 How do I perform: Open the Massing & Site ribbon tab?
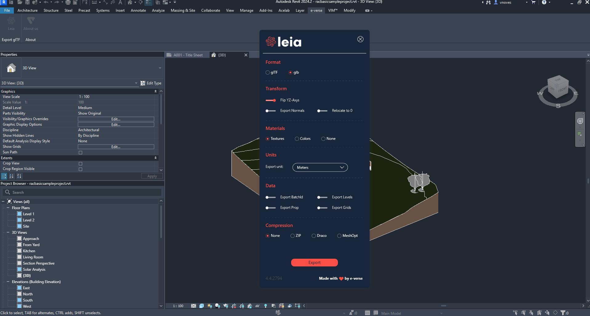[183, 10]
